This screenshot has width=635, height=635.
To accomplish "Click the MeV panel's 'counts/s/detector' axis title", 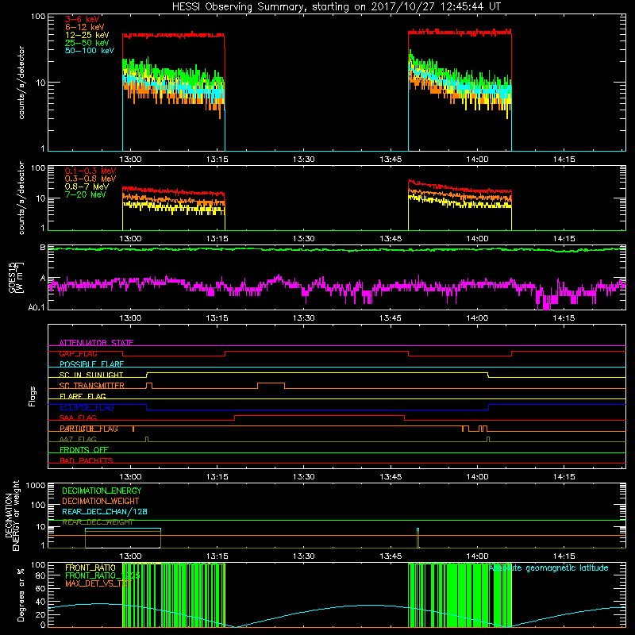I will [21, 198].
